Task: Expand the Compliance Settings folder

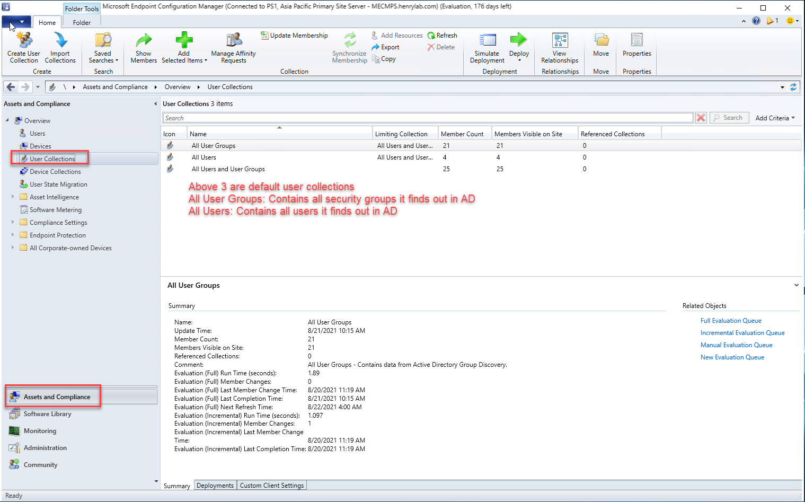Action: coord(13,222)
